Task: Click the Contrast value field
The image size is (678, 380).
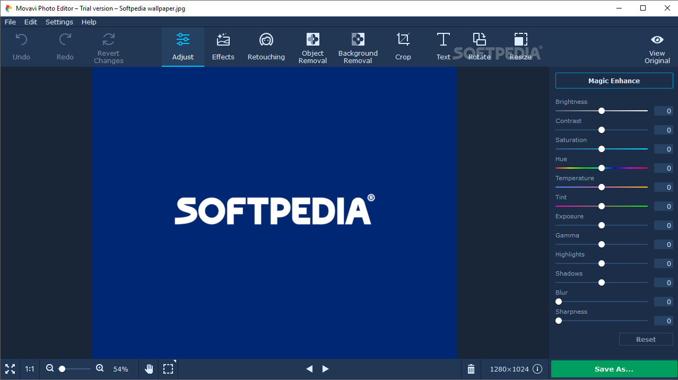Action: (x=663, y=130)
